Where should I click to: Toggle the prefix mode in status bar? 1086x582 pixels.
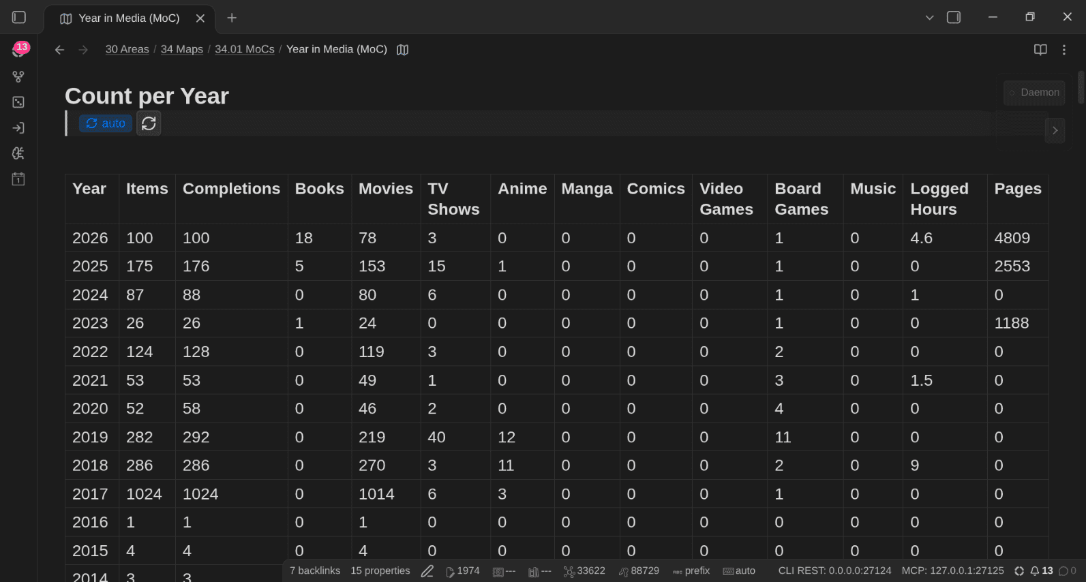tap(691, 571)
